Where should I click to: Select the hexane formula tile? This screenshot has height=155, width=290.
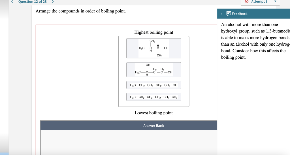point(154,97)
